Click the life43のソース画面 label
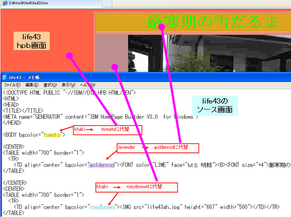Image resolution: width=291 pixels, height=217 pixels. [x=215, y=106]
